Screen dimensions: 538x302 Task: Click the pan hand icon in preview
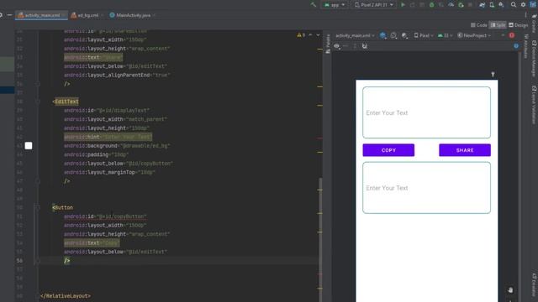point(510,290)
